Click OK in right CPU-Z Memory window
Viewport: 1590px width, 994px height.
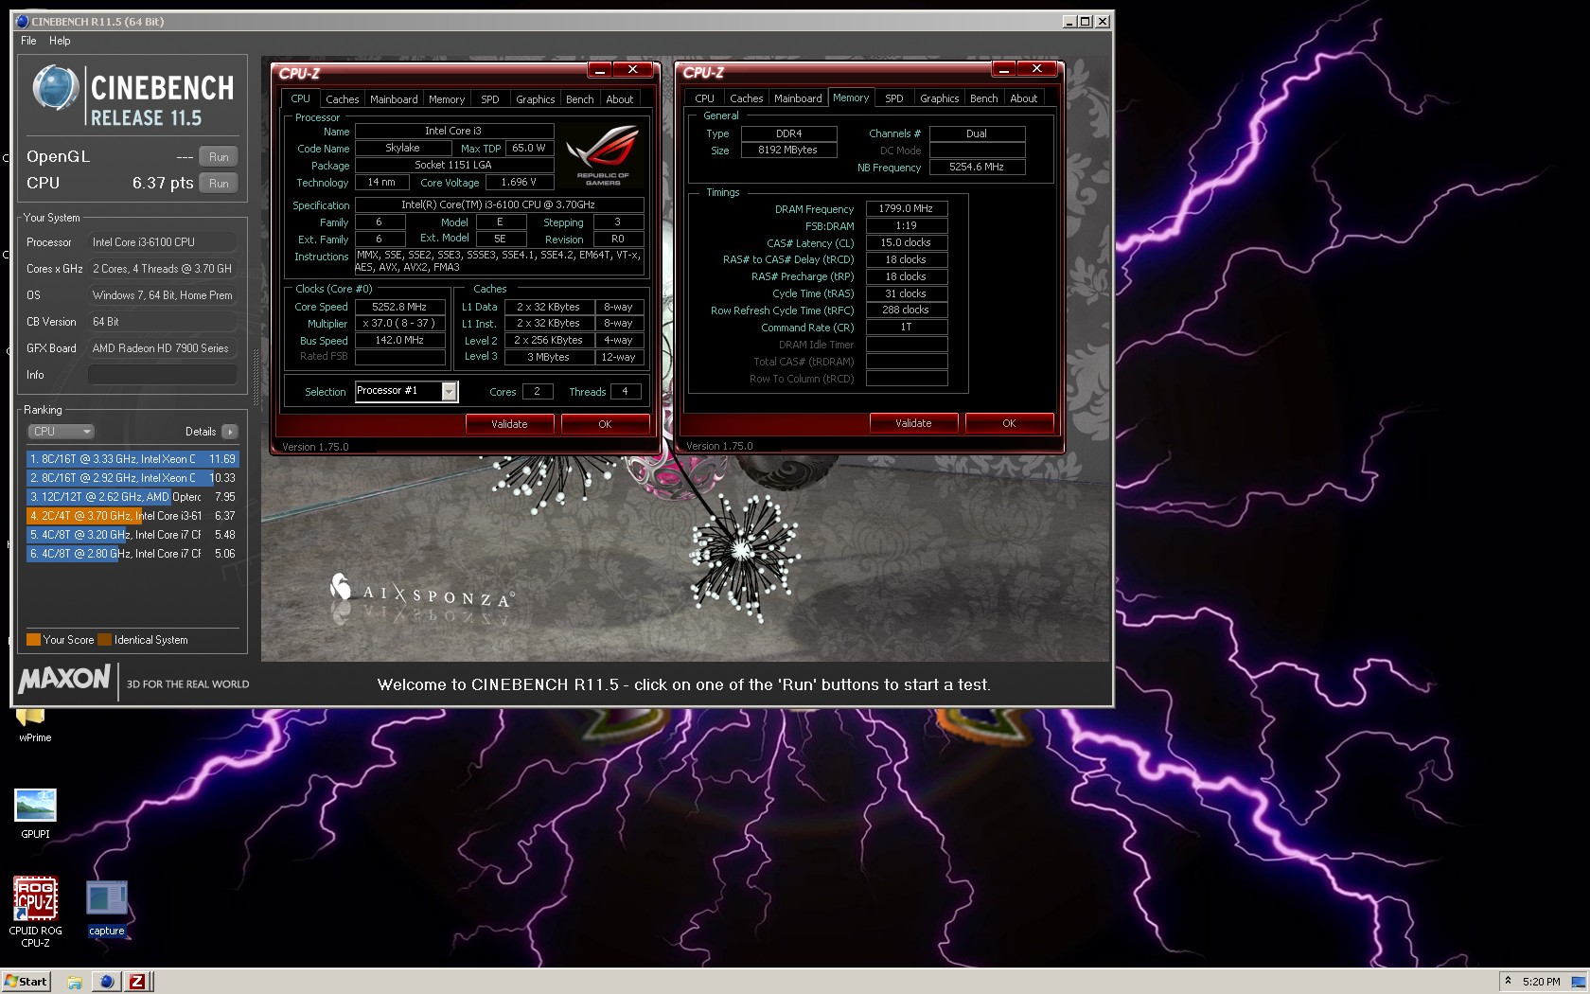[x=1009, y=423]
